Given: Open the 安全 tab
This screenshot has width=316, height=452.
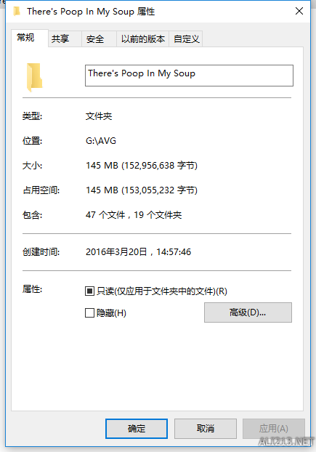Looking at the screenshot, I should tap(99, 39).
